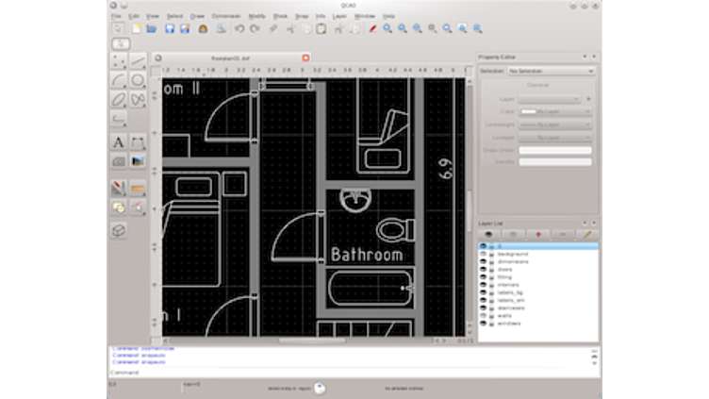This screenshot has width=709, height=399.
Task: Select the Text tool
Action: (x=119, y=141)
